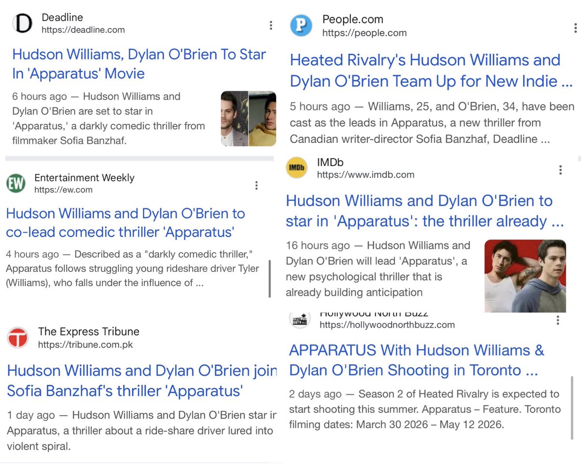Click the https://www.imdb.com URL
This screenshot has width=581, height=468.
366,174
